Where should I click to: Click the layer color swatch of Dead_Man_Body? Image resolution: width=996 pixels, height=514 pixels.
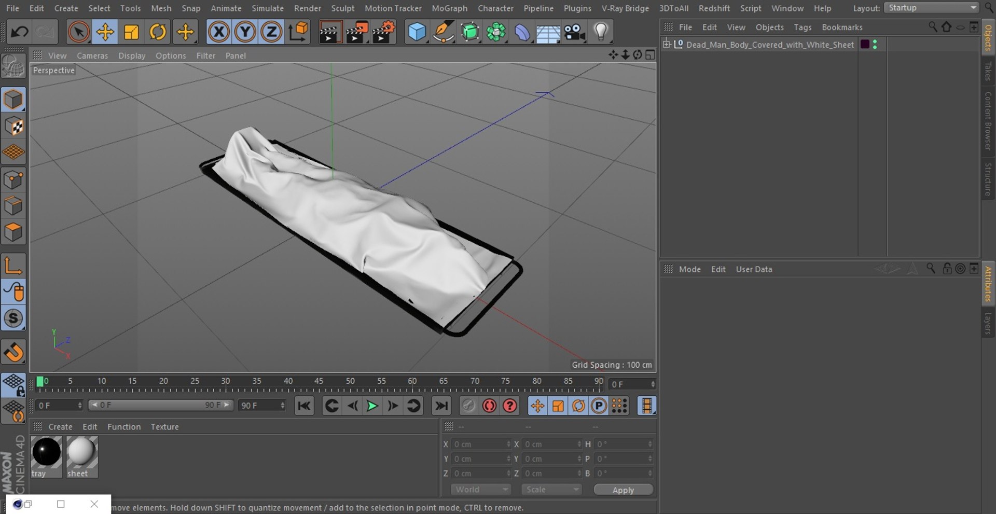point(865,44)
